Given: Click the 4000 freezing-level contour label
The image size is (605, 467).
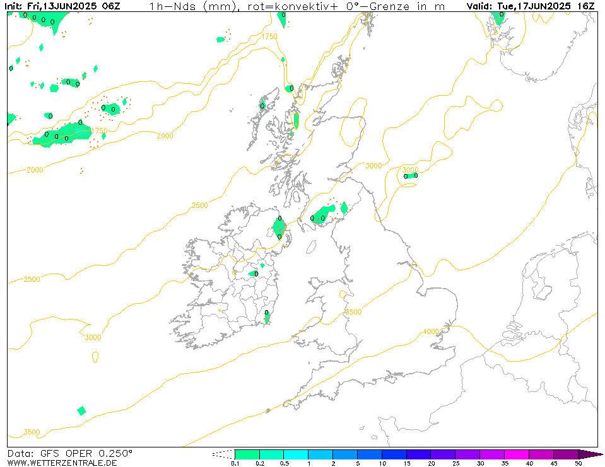Looking at the screenshot, I should click(431, 332).
